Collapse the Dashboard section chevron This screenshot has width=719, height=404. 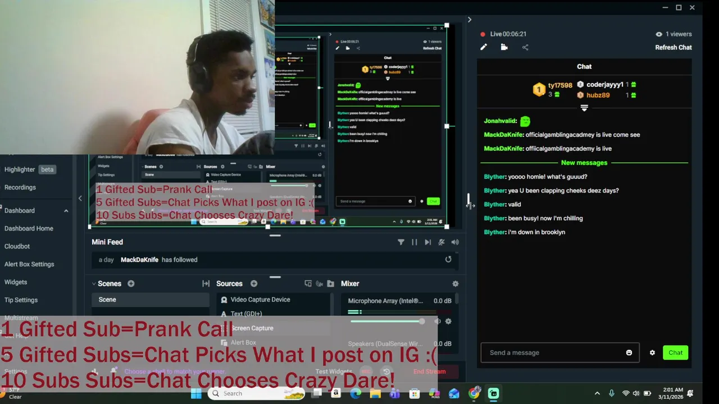tap(66, 210)
